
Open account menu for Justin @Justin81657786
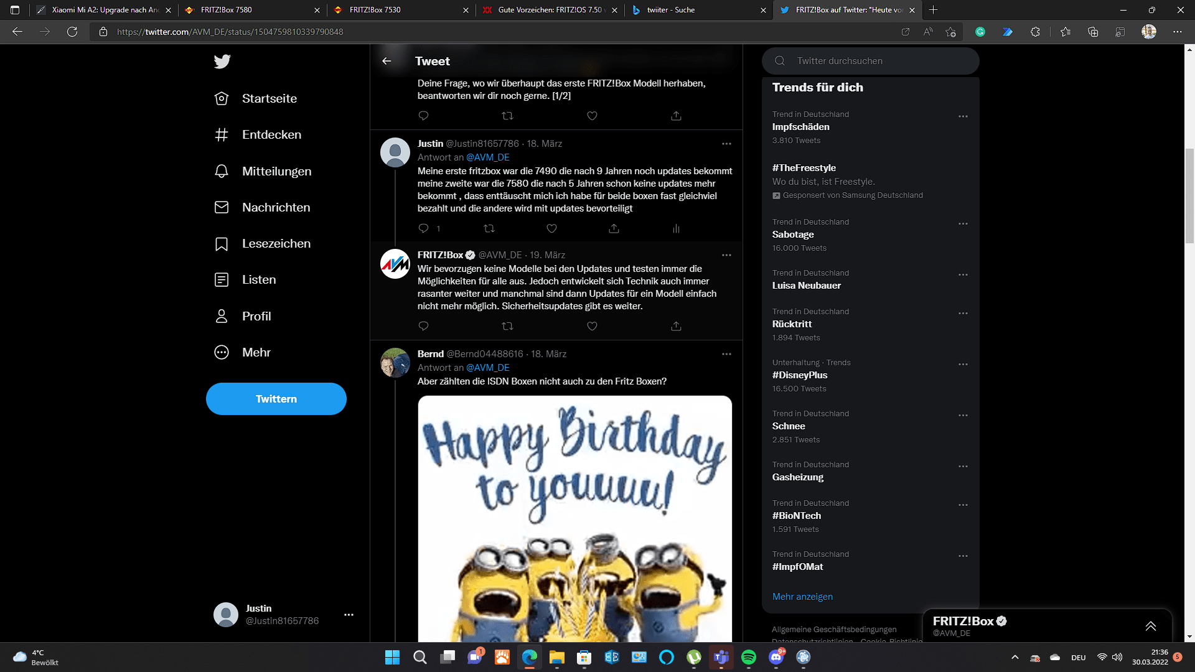click(349, 615)
